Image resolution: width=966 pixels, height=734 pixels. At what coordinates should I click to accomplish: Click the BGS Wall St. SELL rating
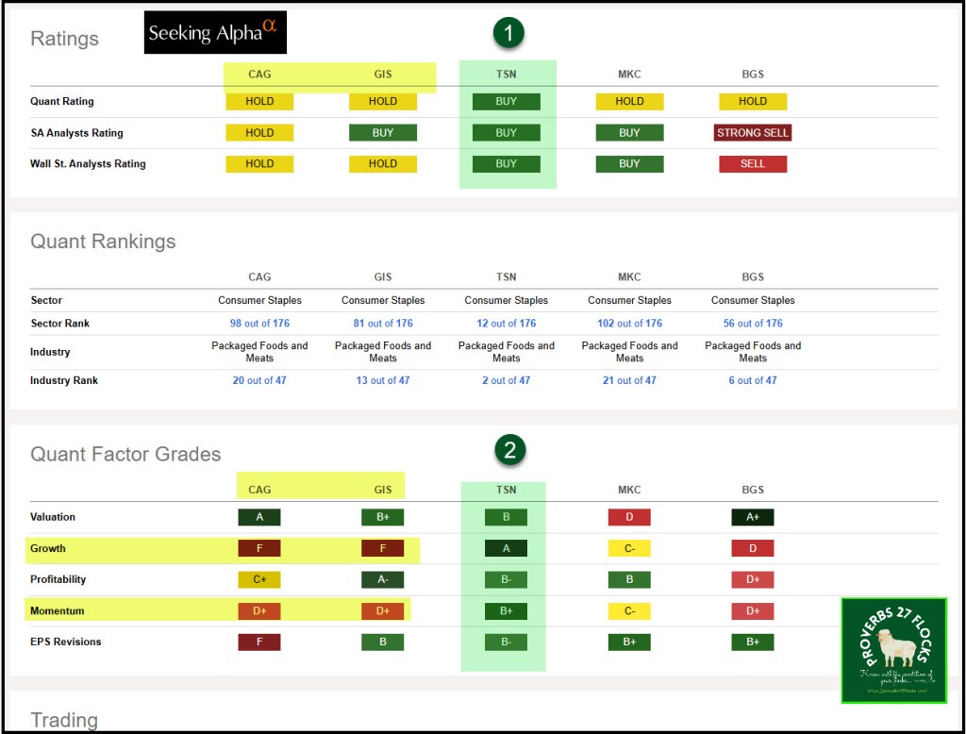752,164
